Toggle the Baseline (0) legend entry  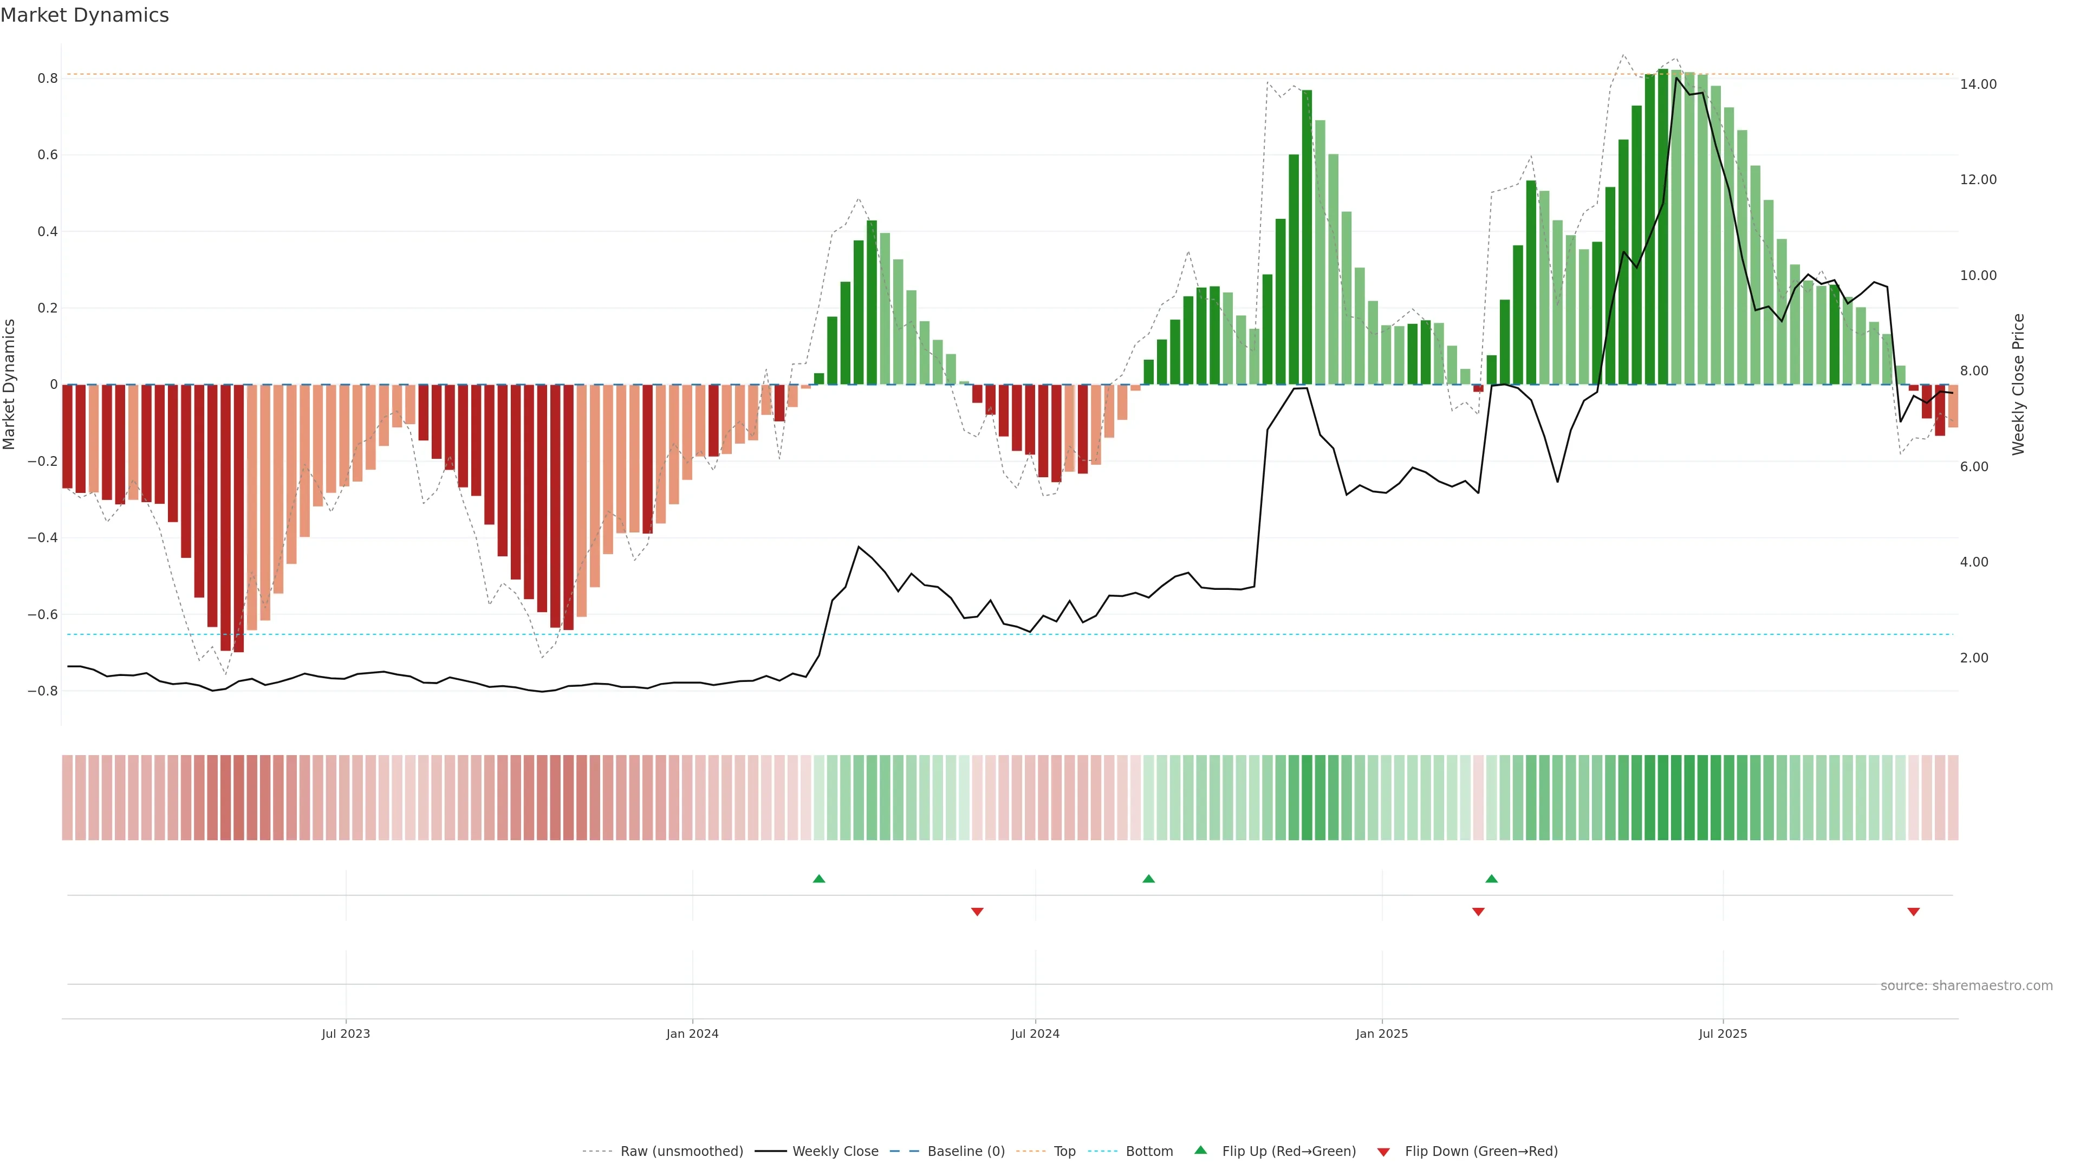click(966, 1152)
